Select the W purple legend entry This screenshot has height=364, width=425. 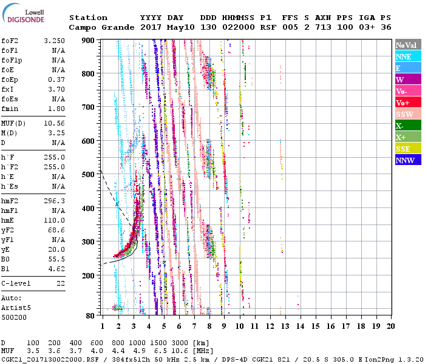pos(408,79)
